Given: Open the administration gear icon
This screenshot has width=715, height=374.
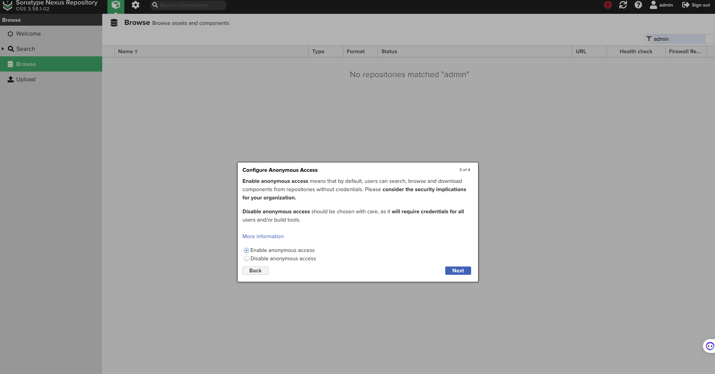Looking at the screenshot, I should click(135, 5).
